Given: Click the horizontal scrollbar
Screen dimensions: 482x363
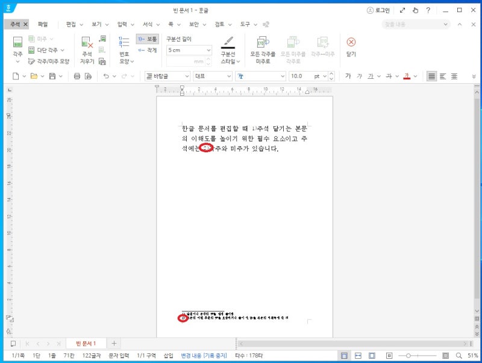Looking at the screenshot, I should tap(353, 343).
